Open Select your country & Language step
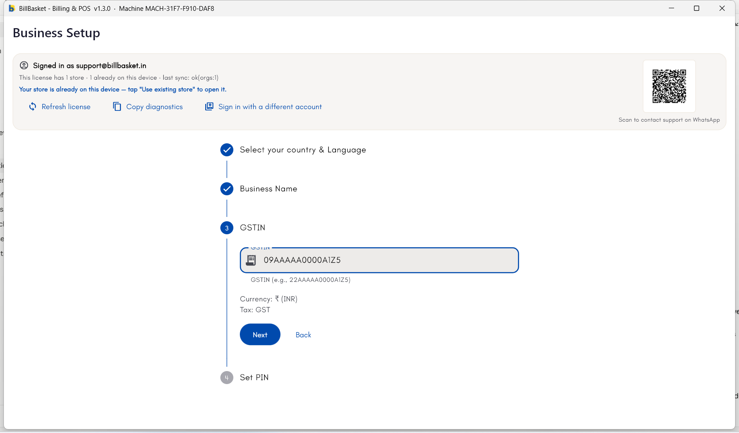This screenshot has height=433, width=739. [303, 150]
